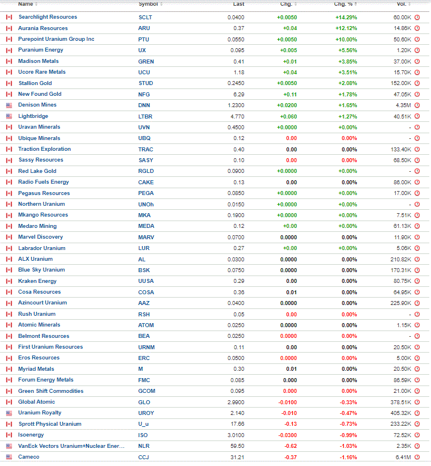Click the clock icon in Cameco row
431x466 pixels.
click(417, 457)
